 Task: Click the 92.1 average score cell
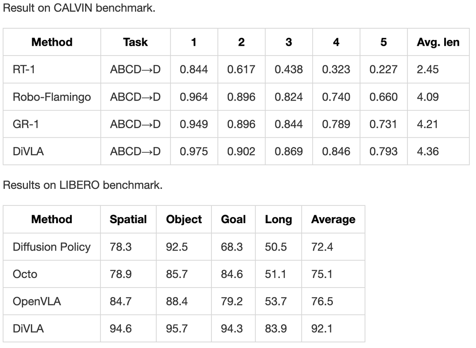322,328
